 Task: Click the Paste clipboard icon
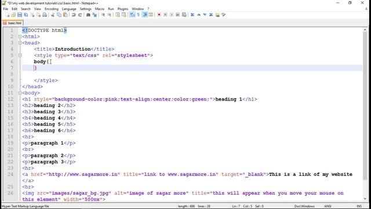tap(66, 15)
